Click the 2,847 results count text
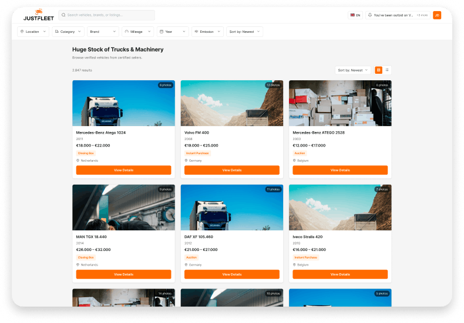464x323 pixels. tap(82, 70)
